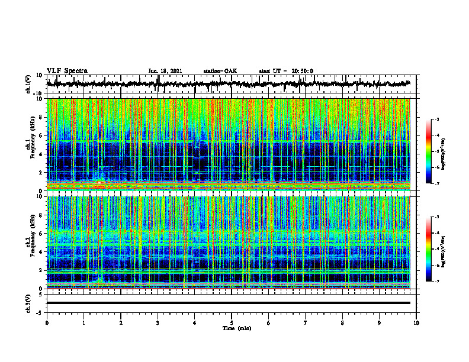This screenshot has height=362, width=469.
Task: Click the "-7" label on the ch.1 colorbar
Action: 437,183
